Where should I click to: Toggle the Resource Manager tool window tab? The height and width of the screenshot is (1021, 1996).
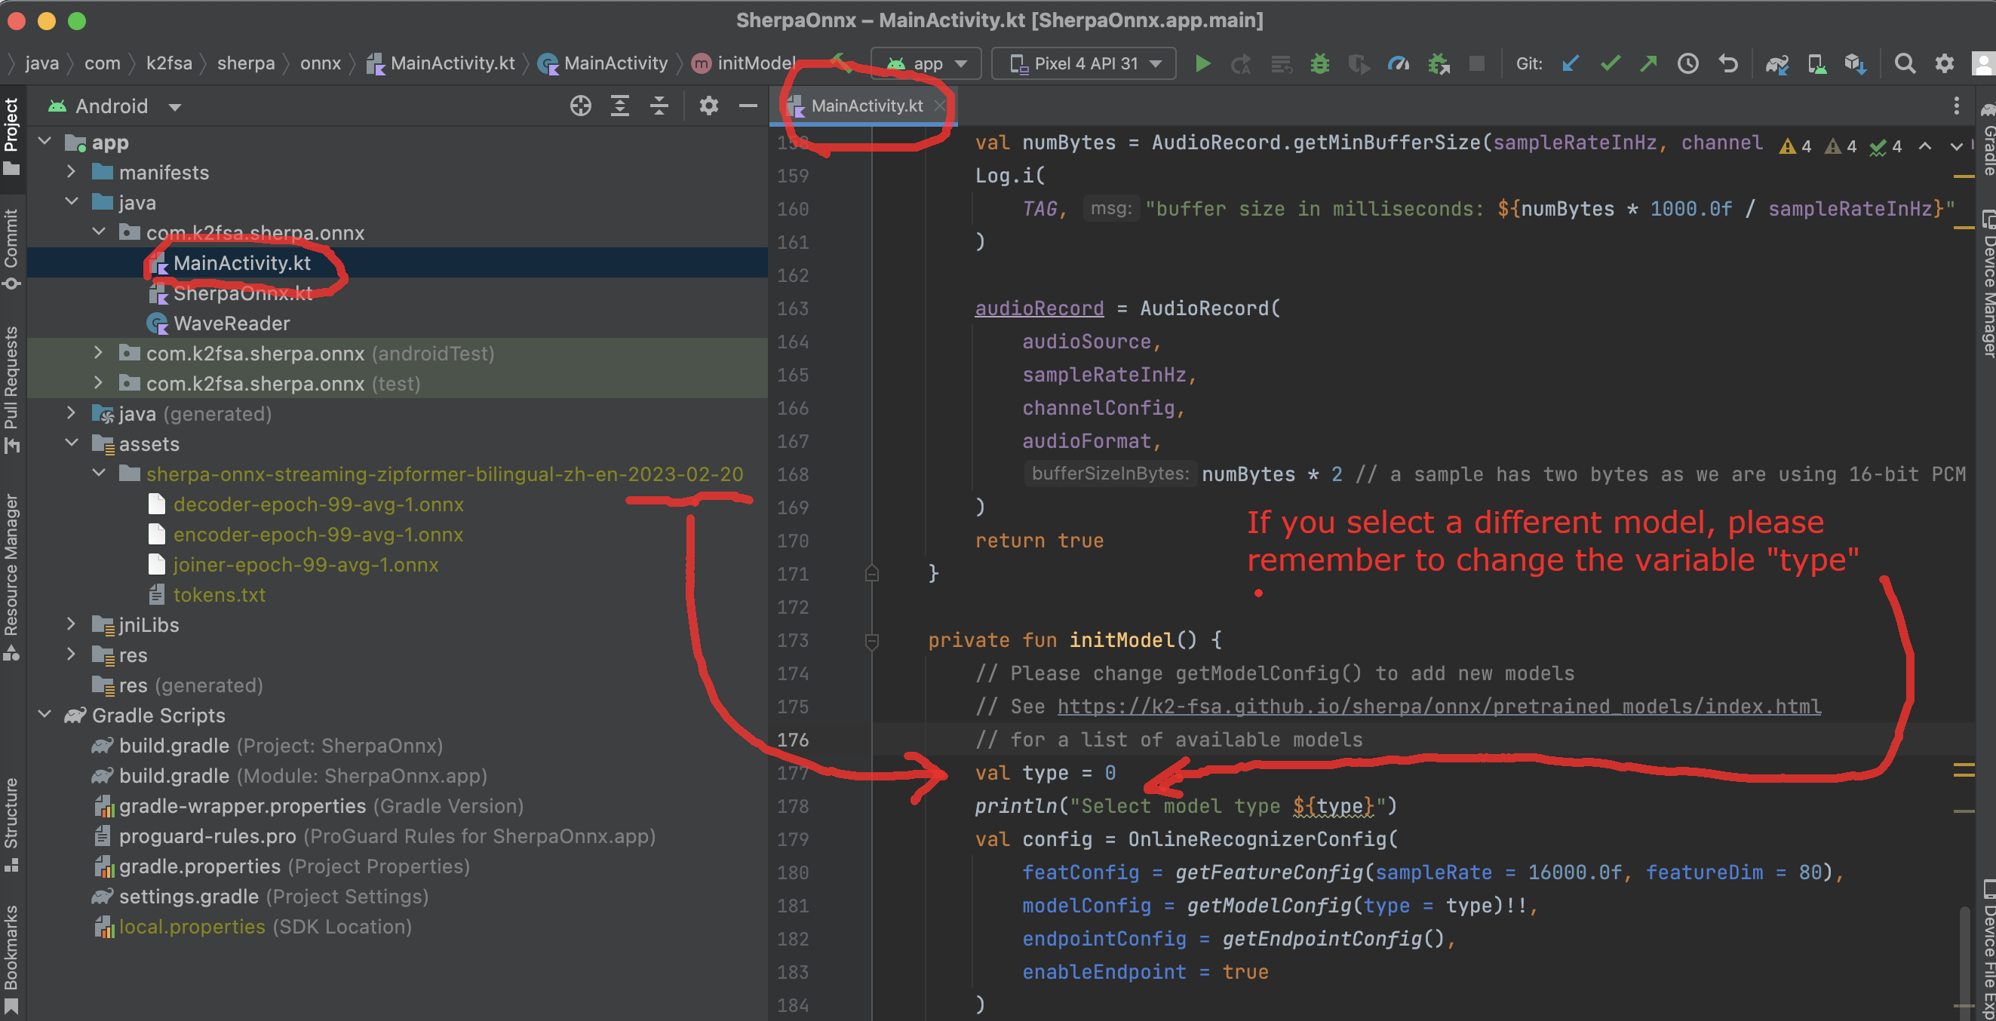(x=11, y=577)
